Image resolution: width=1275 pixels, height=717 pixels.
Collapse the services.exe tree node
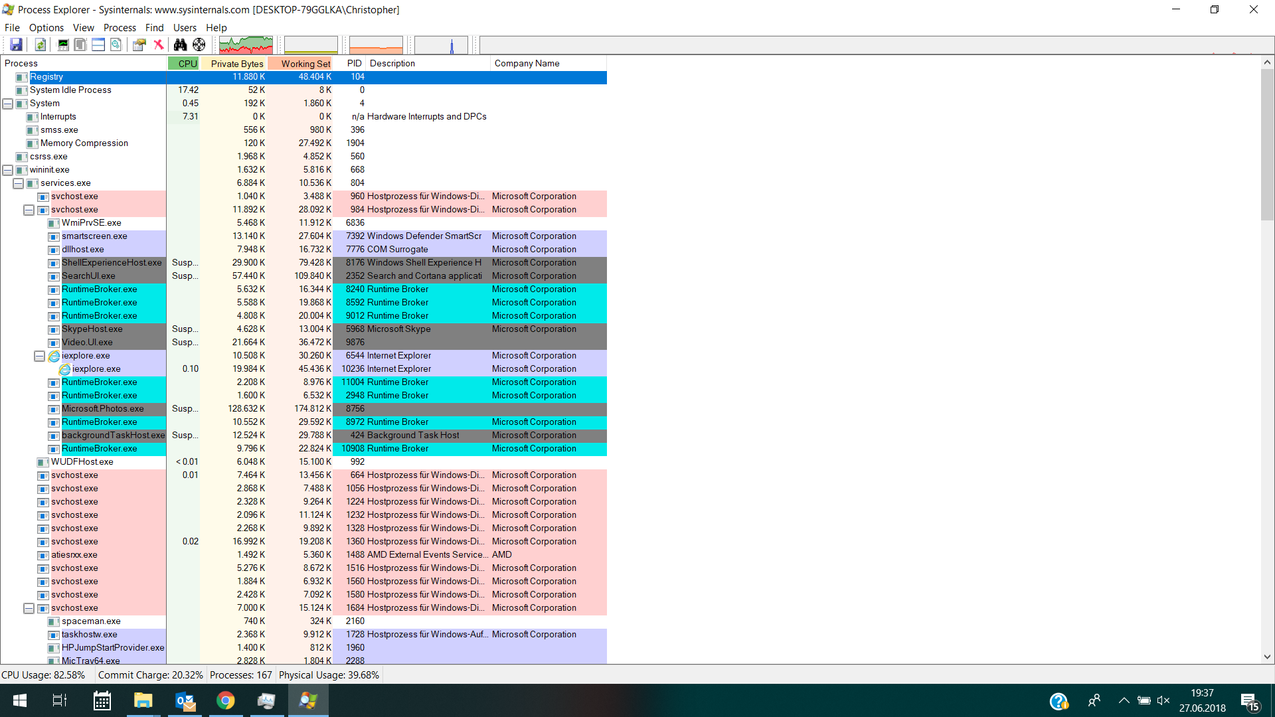[19, 183]
